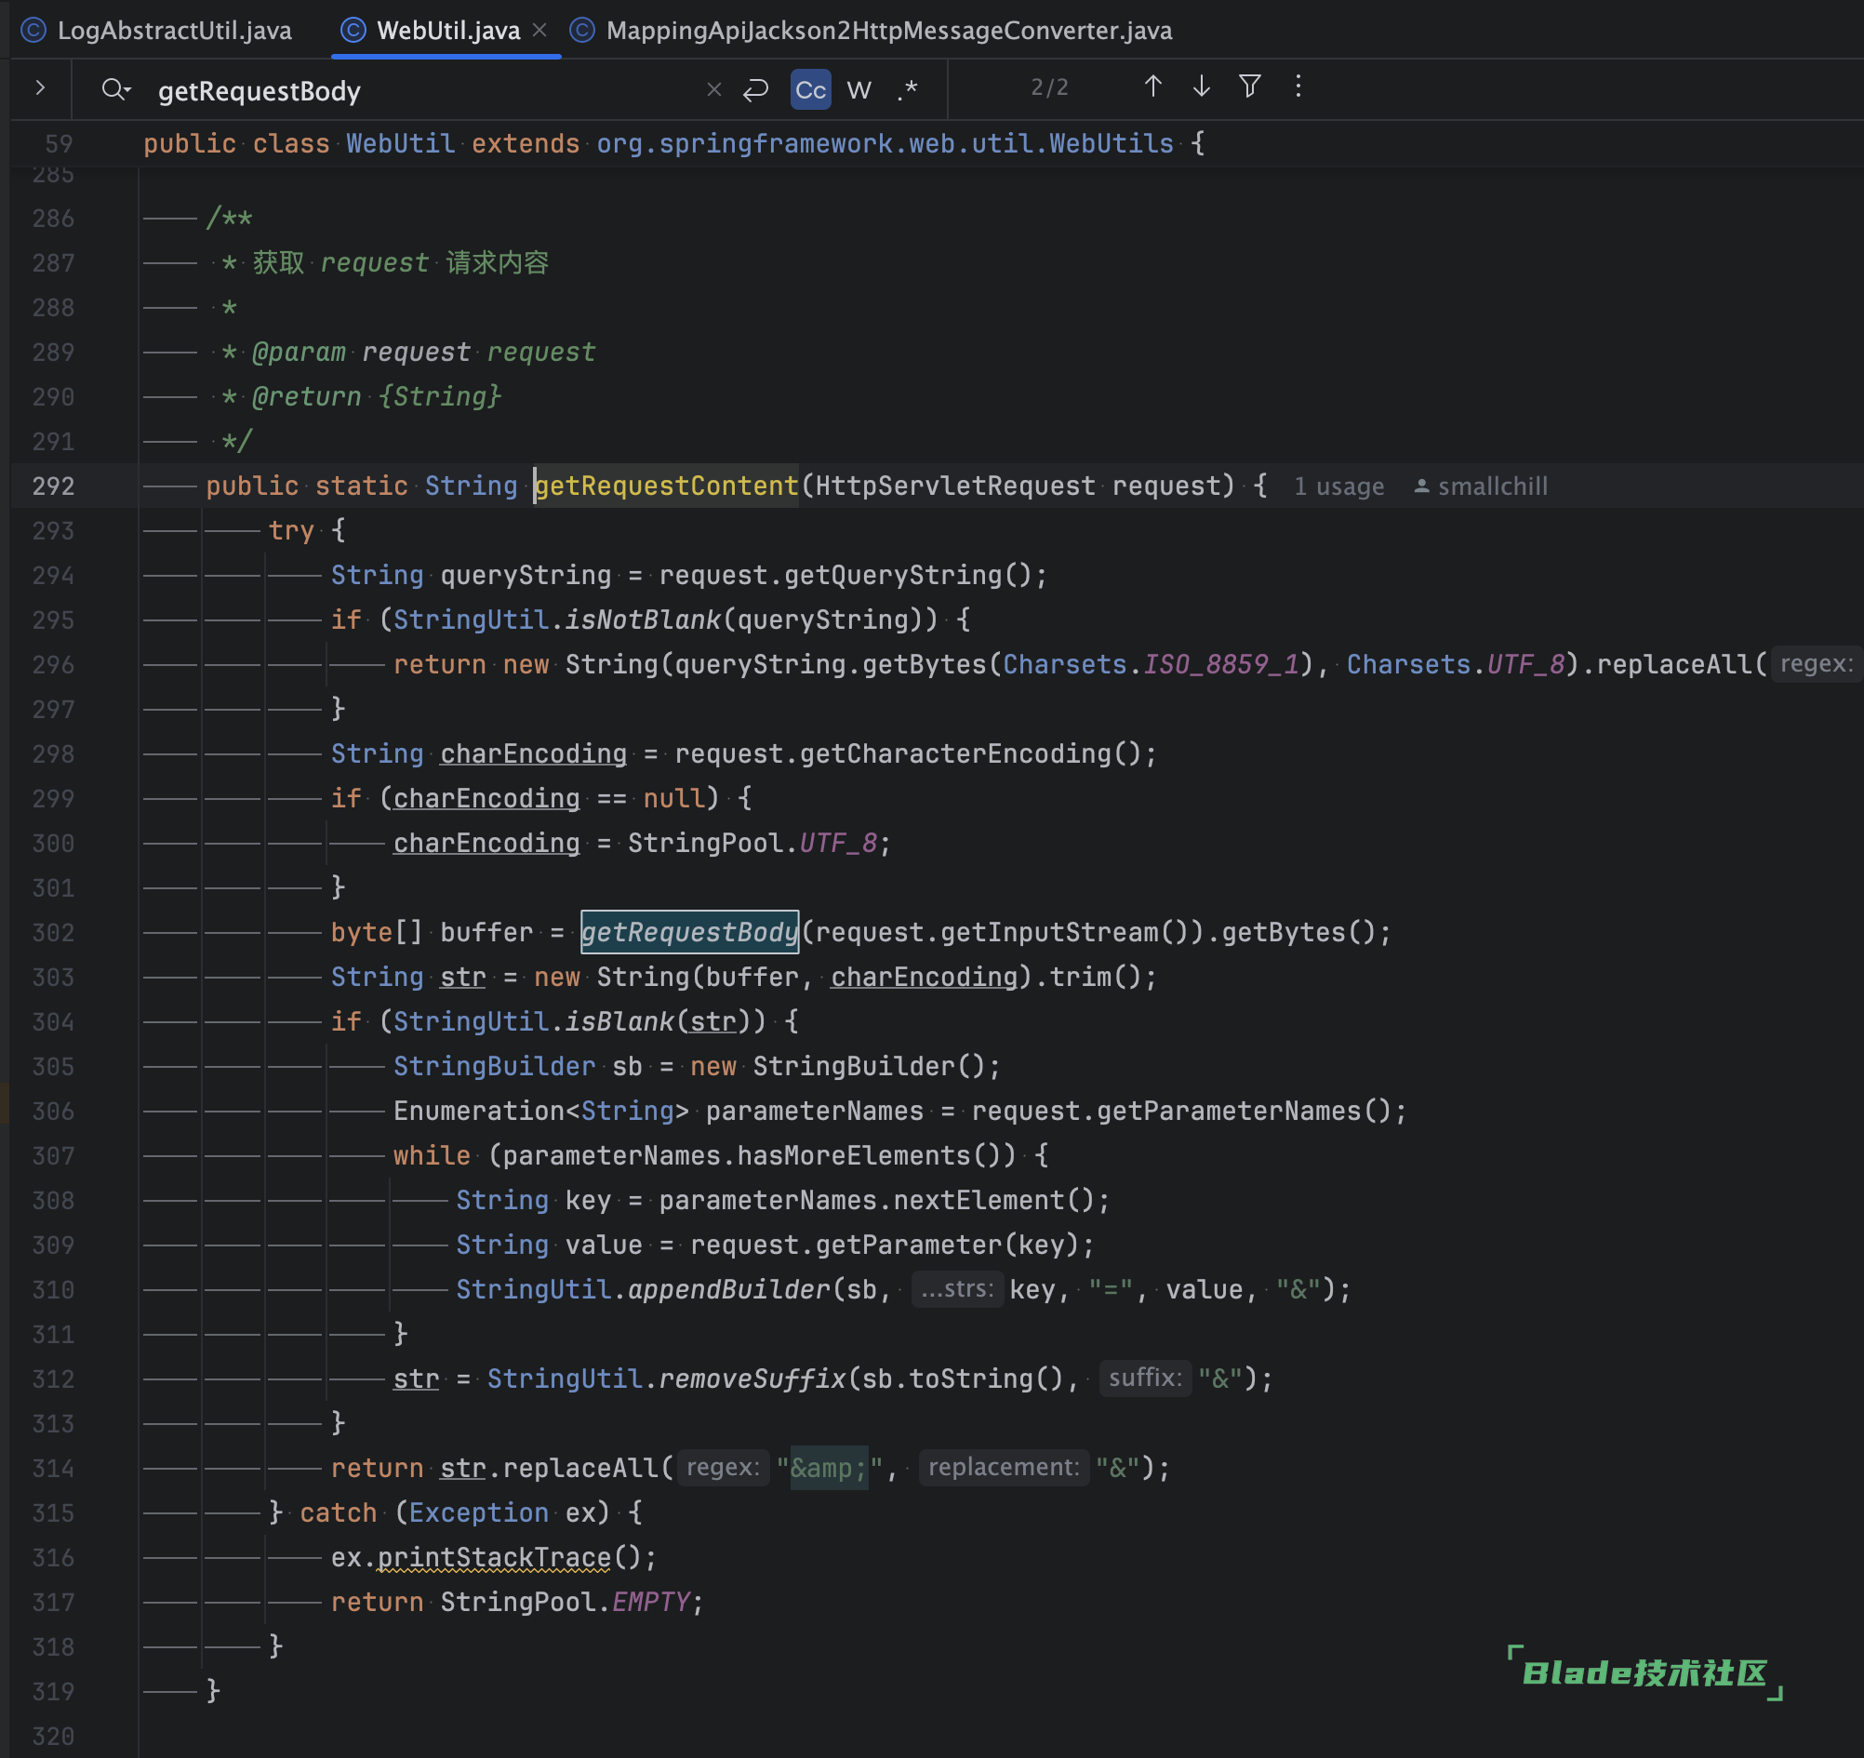The width and height of the screenshot is (1864, 1758).
Task: Click the HttpServletRequest parameter type
Action: (x=955, y=486)
